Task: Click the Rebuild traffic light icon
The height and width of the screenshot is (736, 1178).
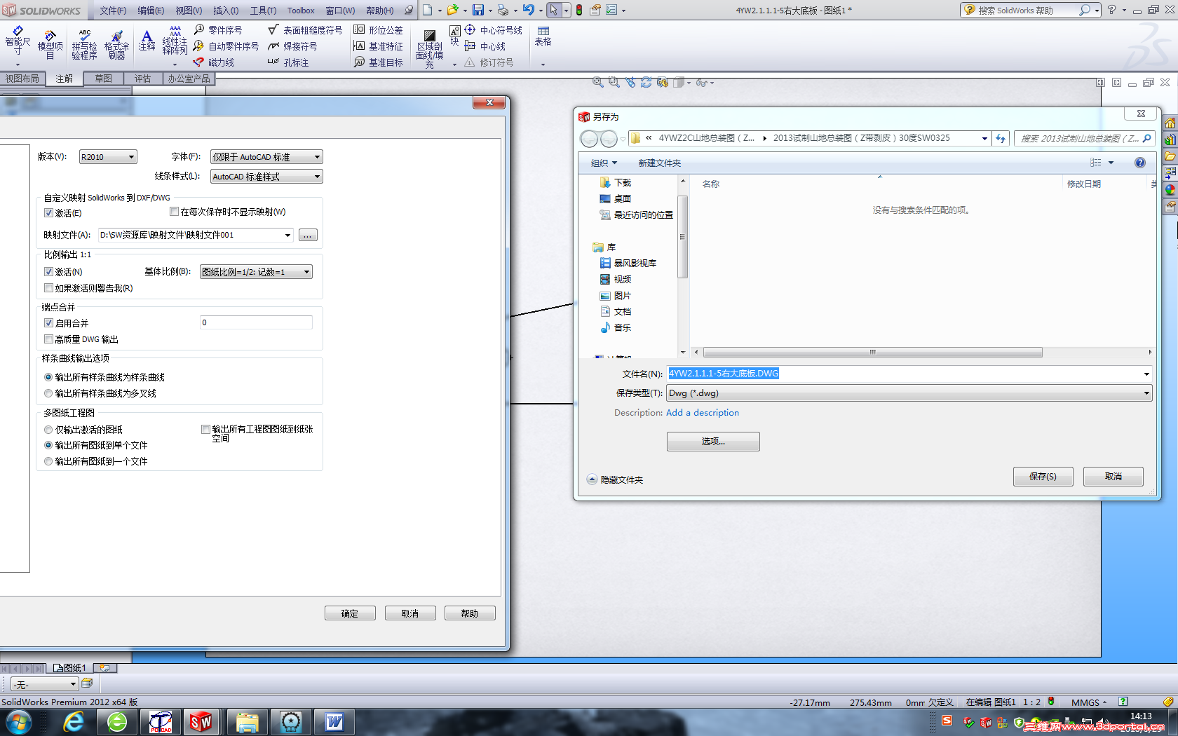Action: pyautogui.click(x=579, y=10)
